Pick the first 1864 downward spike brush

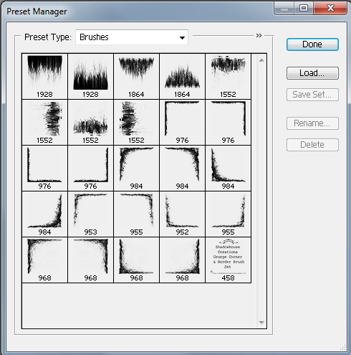[x=136, y=76]
